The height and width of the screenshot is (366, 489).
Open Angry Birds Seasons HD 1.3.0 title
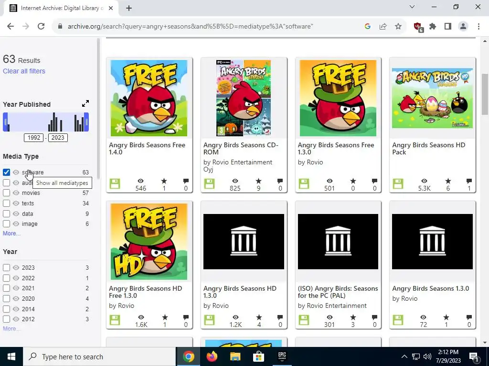[240, 292]
